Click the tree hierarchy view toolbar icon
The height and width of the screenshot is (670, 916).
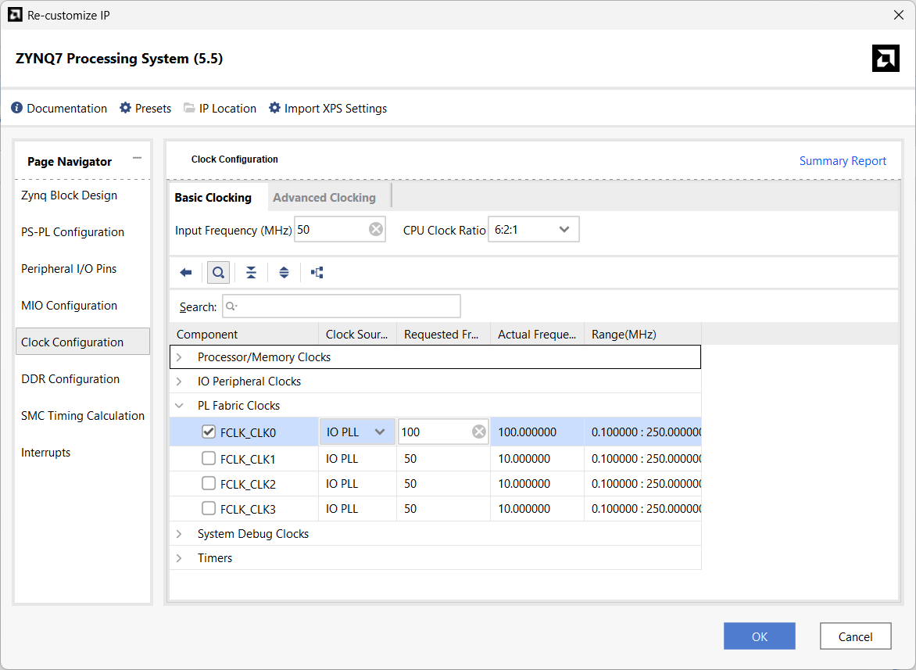point(317,272)
